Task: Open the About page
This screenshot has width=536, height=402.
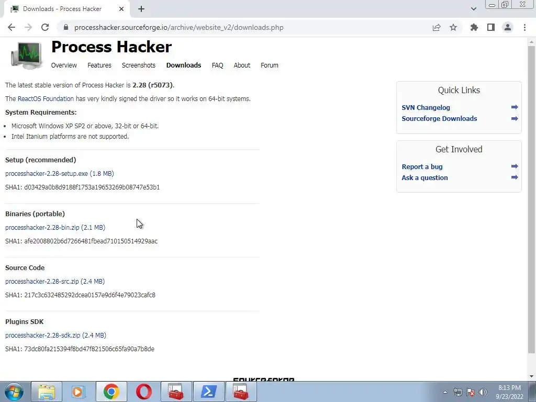Action: click(x=242, y=65)
